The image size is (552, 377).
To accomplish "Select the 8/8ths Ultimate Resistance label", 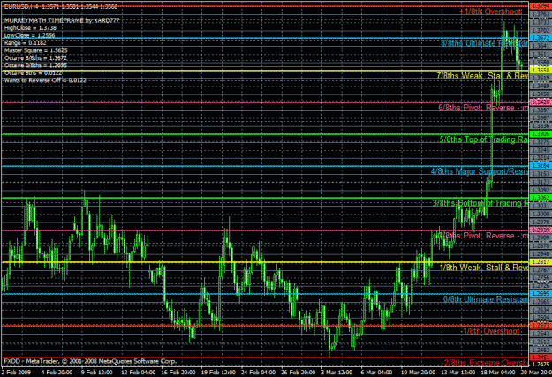I will click(484, 43).
